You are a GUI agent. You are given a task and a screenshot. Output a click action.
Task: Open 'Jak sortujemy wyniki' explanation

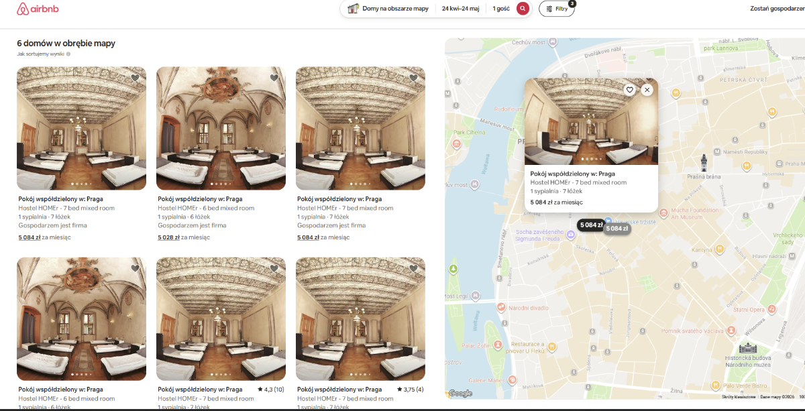point(41,54)
